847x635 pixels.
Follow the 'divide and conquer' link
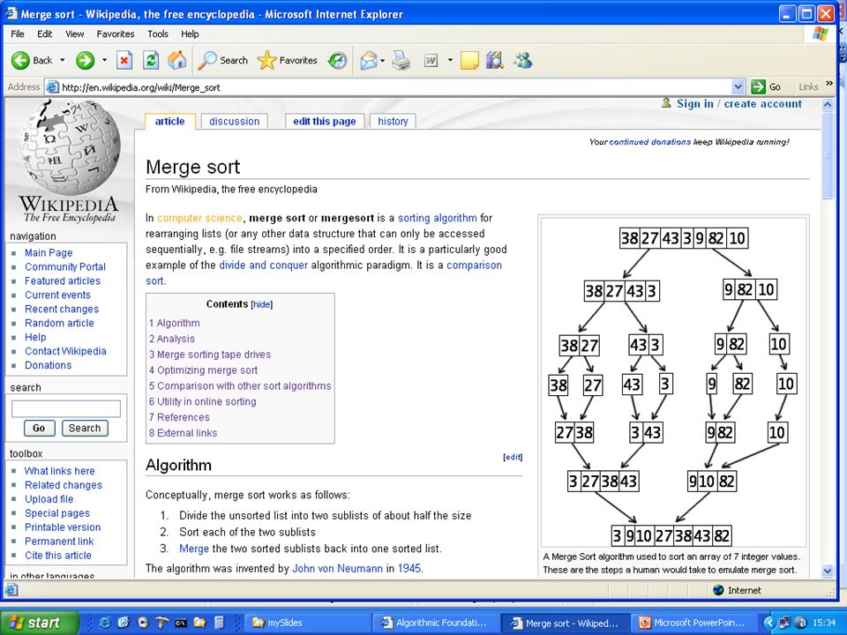point(263,265)
